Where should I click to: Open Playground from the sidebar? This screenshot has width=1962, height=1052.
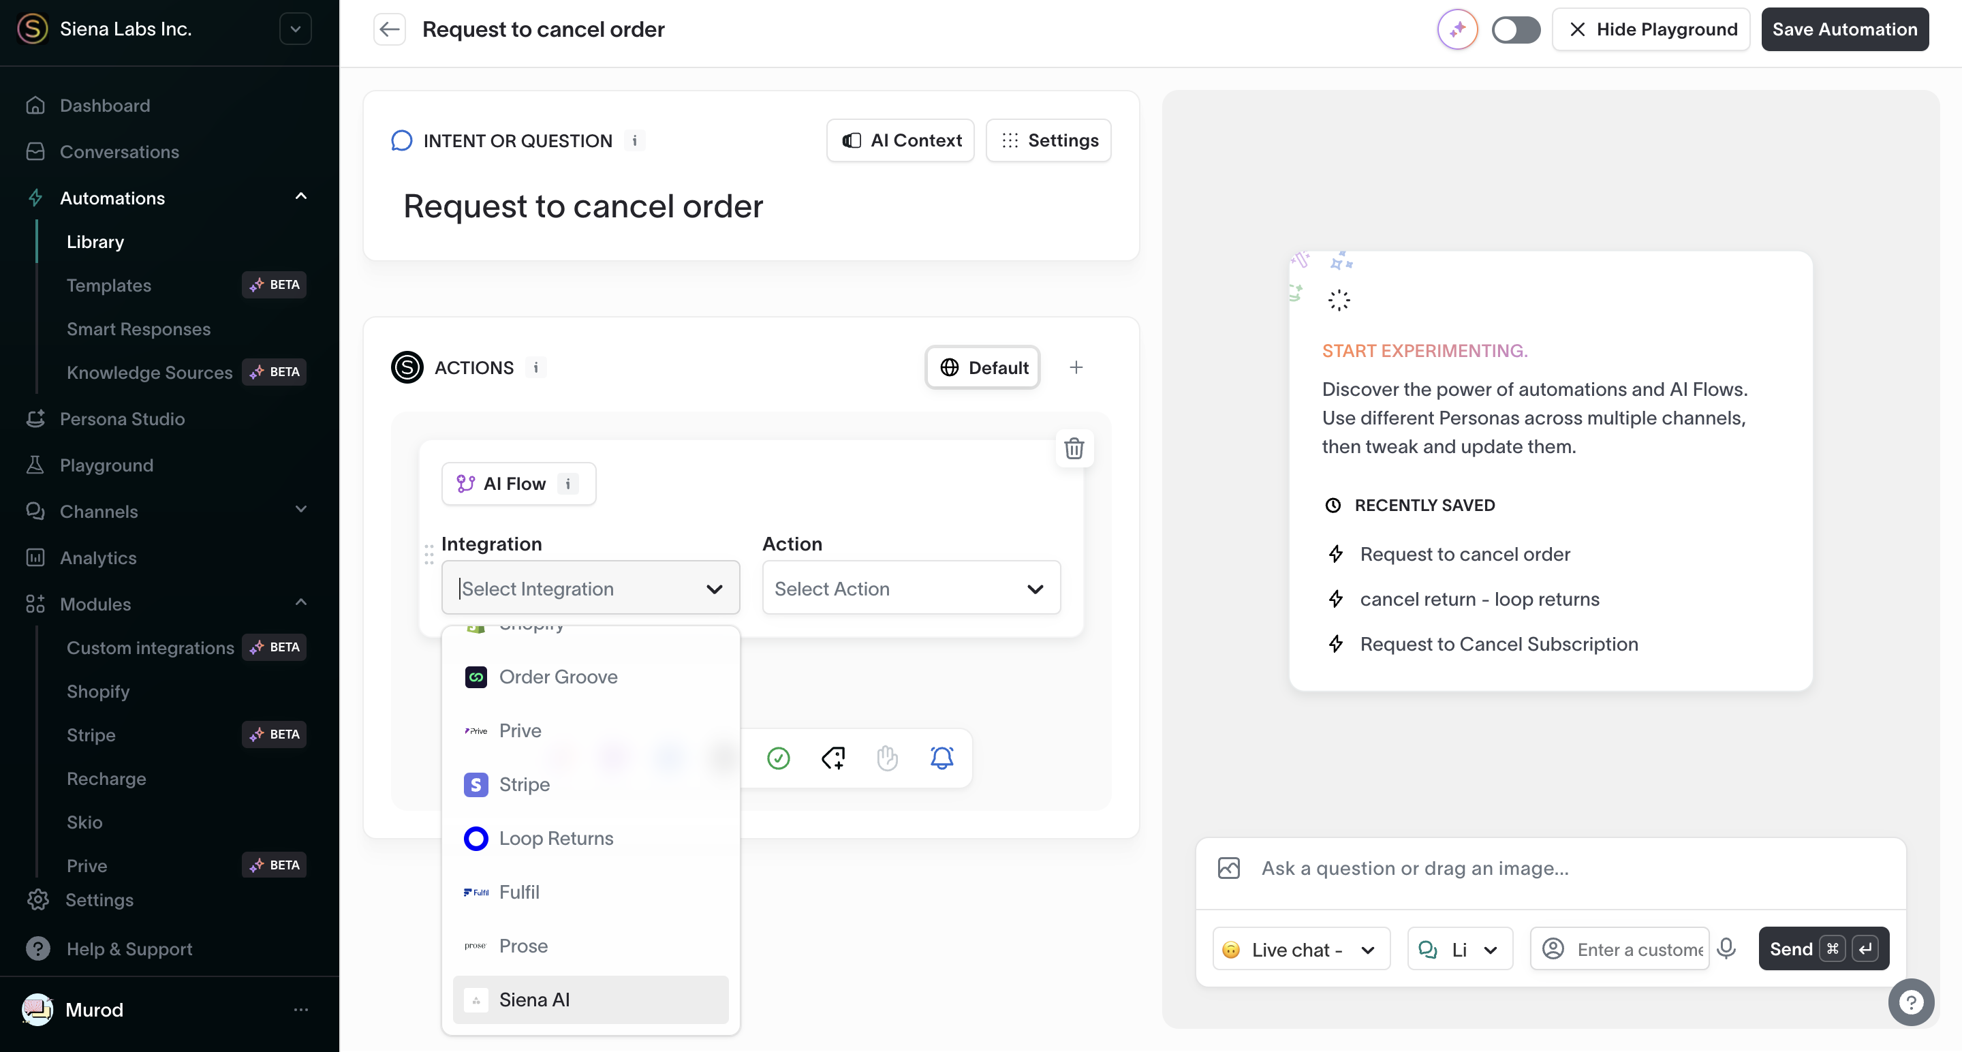pyautogui.click(x=106, y=465)
